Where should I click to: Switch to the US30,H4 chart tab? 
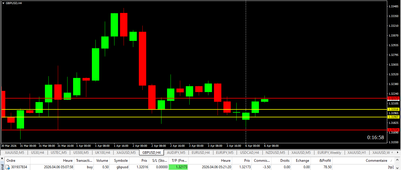coord(38,153)
